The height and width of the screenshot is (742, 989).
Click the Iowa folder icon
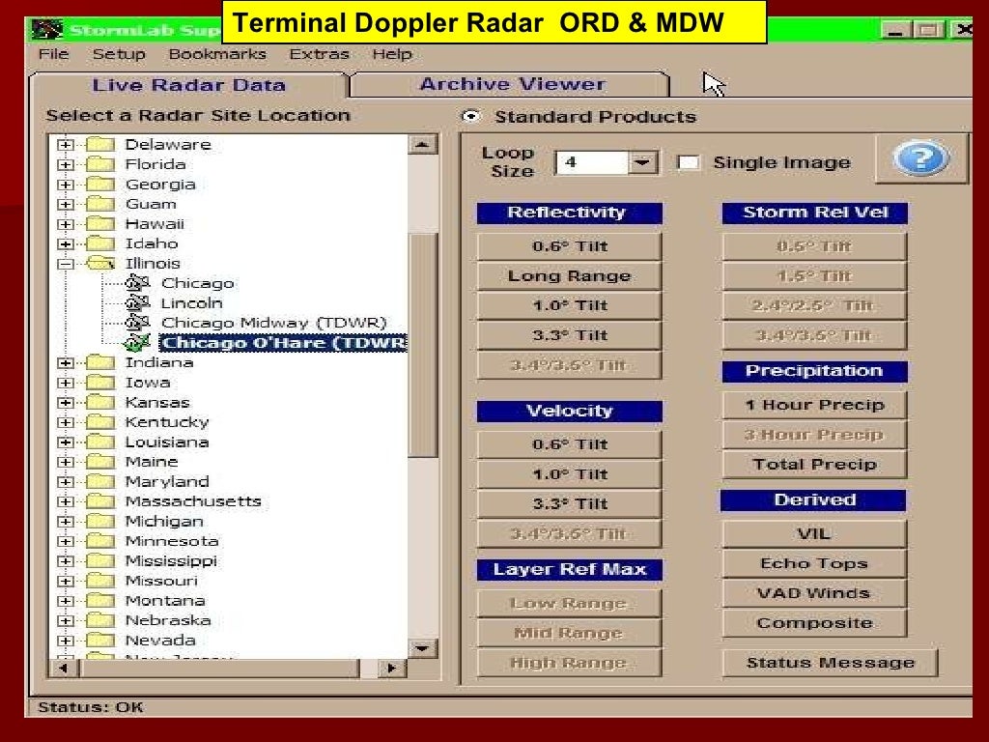click(x=100, y=383)
